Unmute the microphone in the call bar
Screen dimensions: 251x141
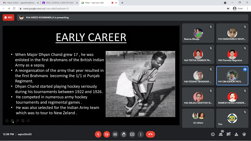point(98,134)
